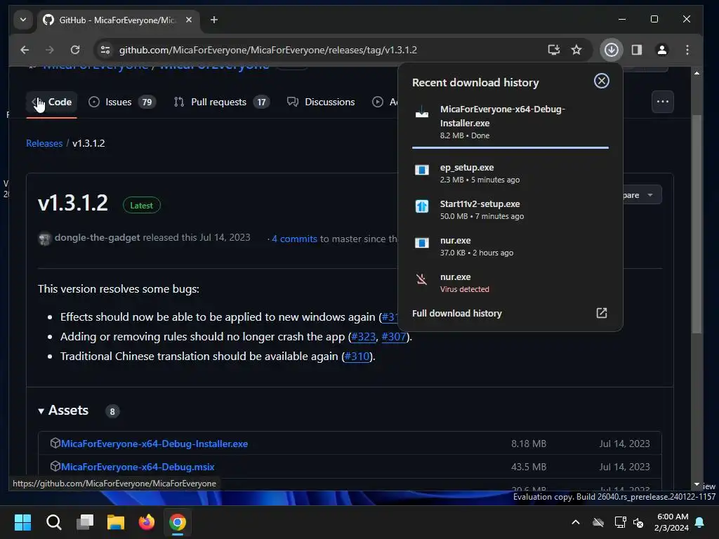Open Full download history external link icon
719x539 pixels.
[601, 313]
